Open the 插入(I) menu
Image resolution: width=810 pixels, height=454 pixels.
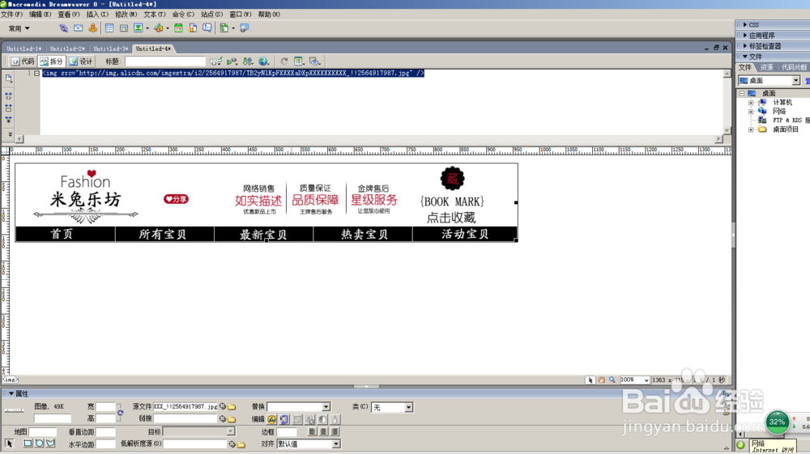tap(98, 15)
